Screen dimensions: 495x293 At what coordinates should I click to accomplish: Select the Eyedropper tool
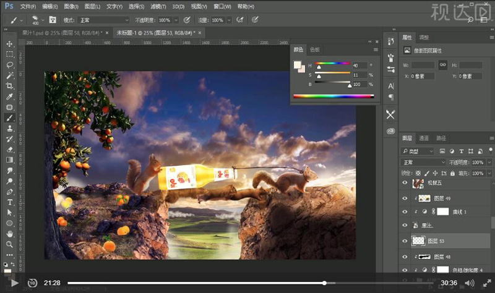9,96
